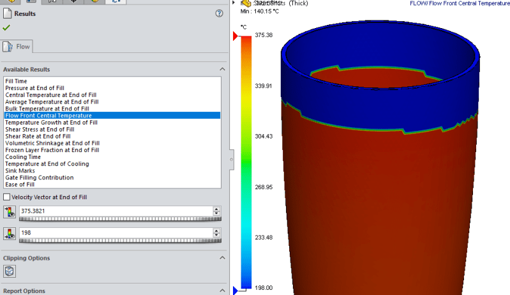This screenshot has height=295, width=510.
Task: Decrease the 375.3821 value with spinner down
Action: pos(216,213)
